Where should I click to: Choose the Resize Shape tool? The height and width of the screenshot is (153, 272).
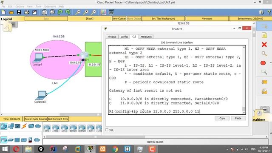coord(264,72)
